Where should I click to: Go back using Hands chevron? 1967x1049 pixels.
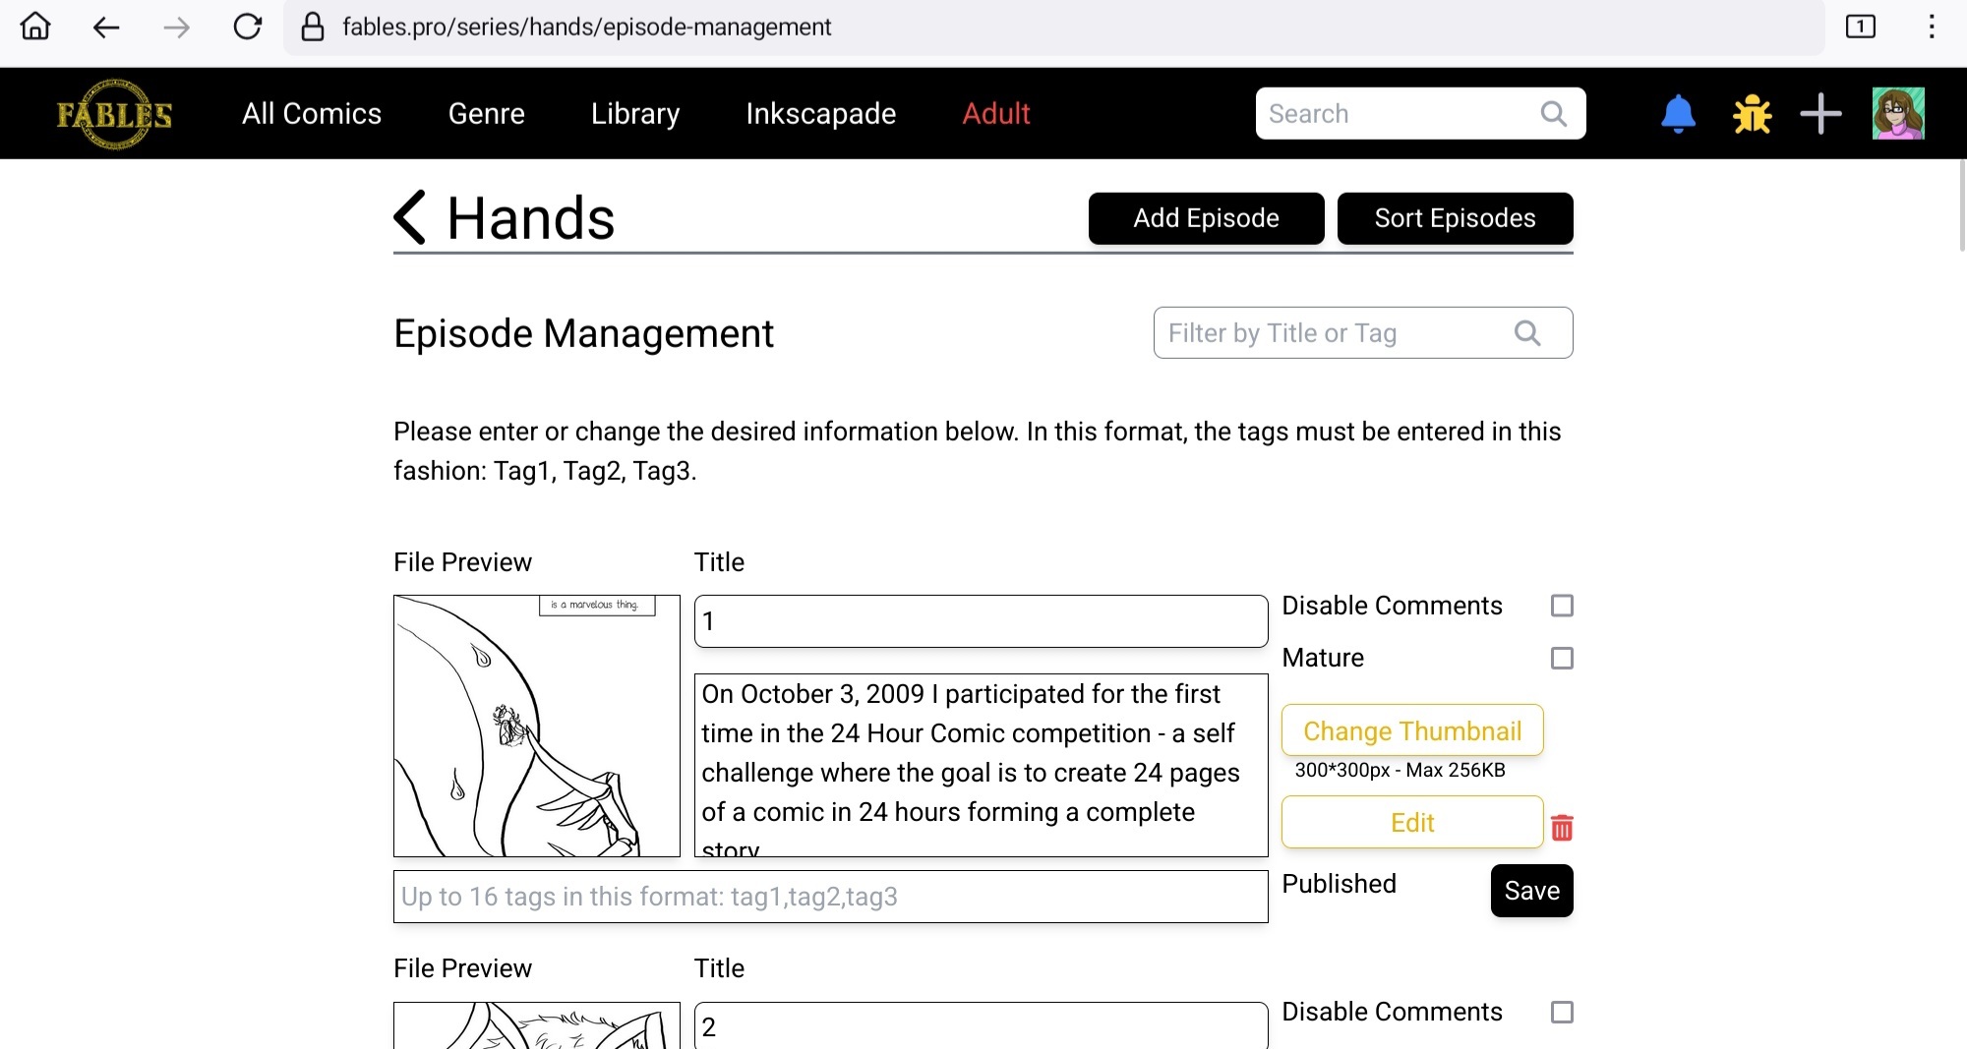point(409,217)
